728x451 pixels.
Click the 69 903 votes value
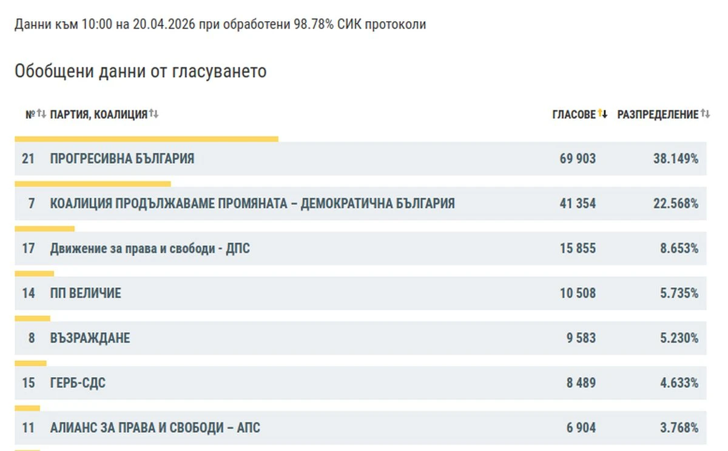coord(578,159)
